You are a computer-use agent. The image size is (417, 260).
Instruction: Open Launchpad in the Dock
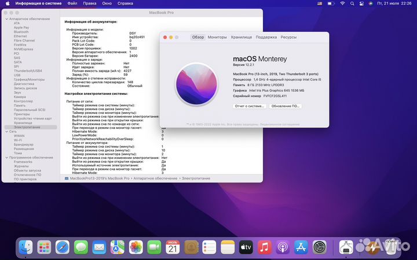[x=44, y=247]
